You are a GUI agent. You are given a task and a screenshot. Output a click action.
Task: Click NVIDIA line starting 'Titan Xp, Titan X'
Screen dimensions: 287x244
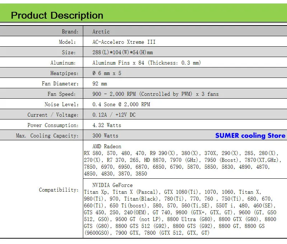tap(173, 192)
